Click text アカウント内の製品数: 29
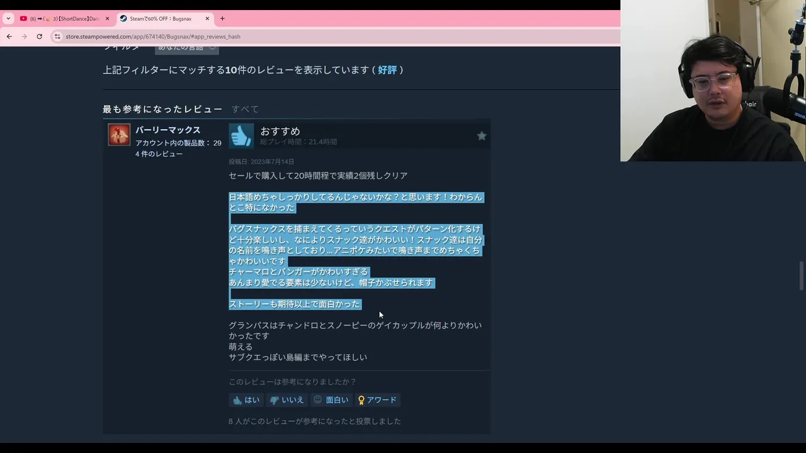Viewport: 806px width, 453px height. tap(178, 143)
